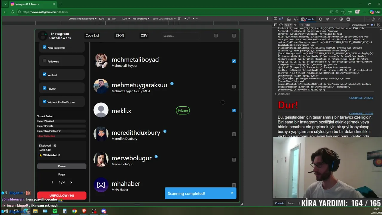Open Calculator from the taskbar
The height and width of the screenshot is (215, 382).
point(64,211)
